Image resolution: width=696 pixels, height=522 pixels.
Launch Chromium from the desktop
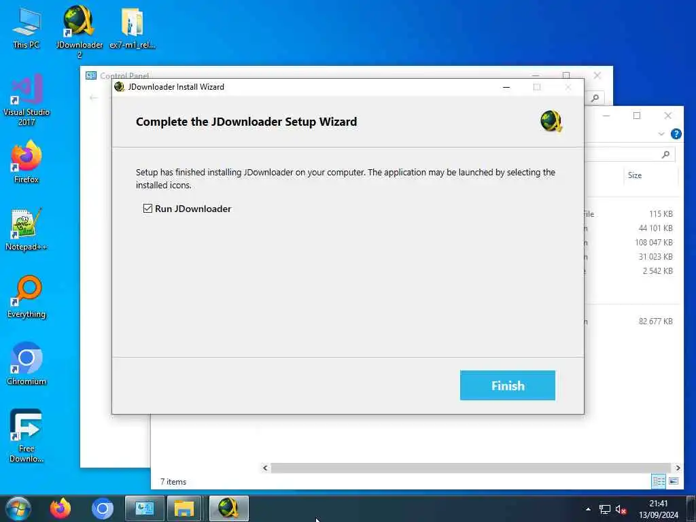[x=27, y=364]
